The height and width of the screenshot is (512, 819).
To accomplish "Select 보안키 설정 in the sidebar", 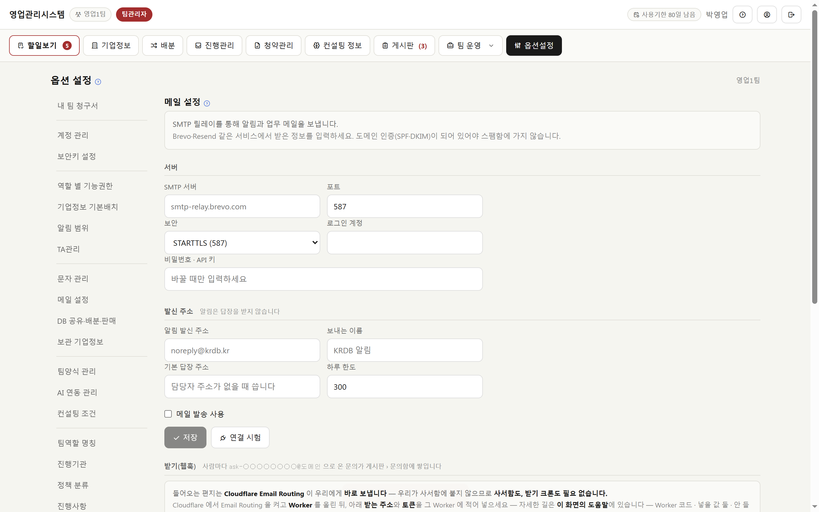I will click(76, 156).
